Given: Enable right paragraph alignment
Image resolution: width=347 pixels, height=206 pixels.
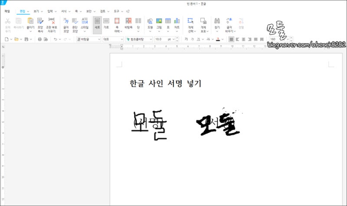Looking at the screenshot, I should [x=250, y=39].
